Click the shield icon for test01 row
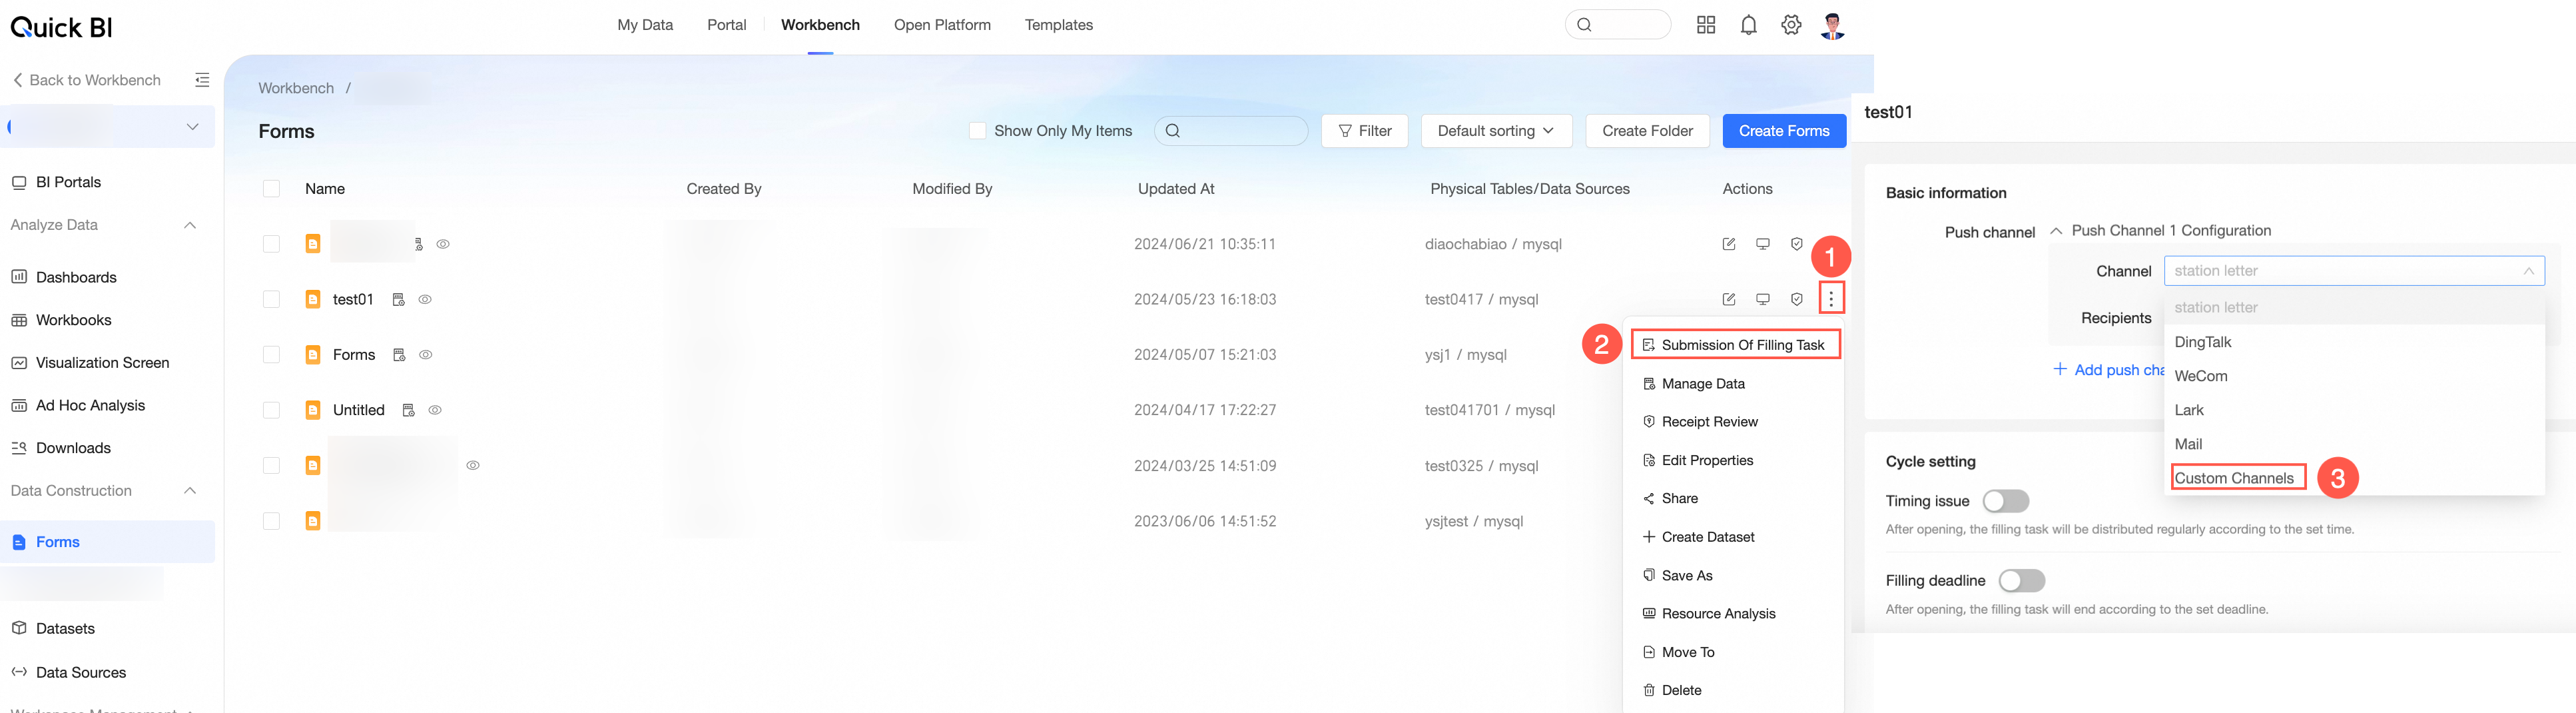 pos(1797,299)
